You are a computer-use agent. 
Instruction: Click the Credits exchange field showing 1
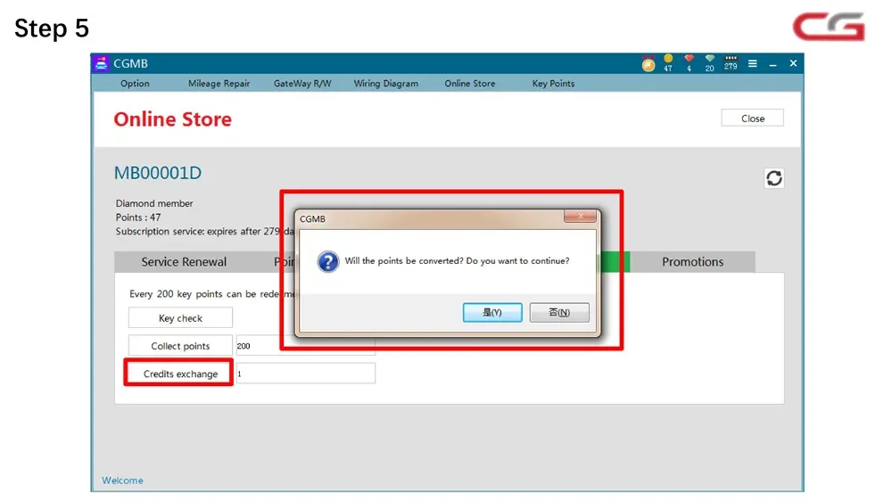click(x=305, y=374)
